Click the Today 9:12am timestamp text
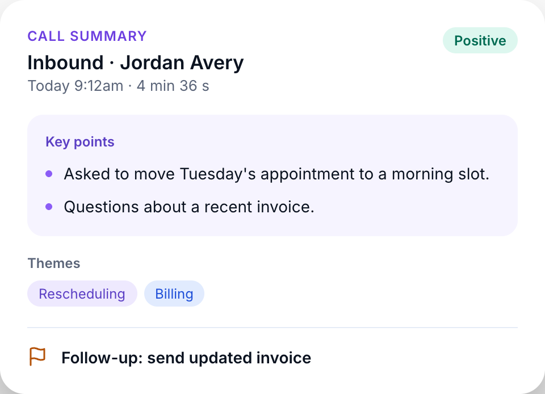Image resolution: width=545 pixels, height=394 pixels. [76, 86]
